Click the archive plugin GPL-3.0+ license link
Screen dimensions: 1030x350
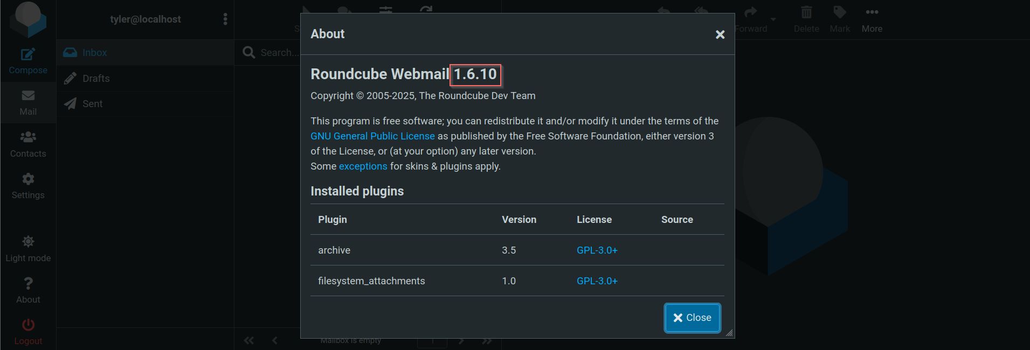coord(597,250)
